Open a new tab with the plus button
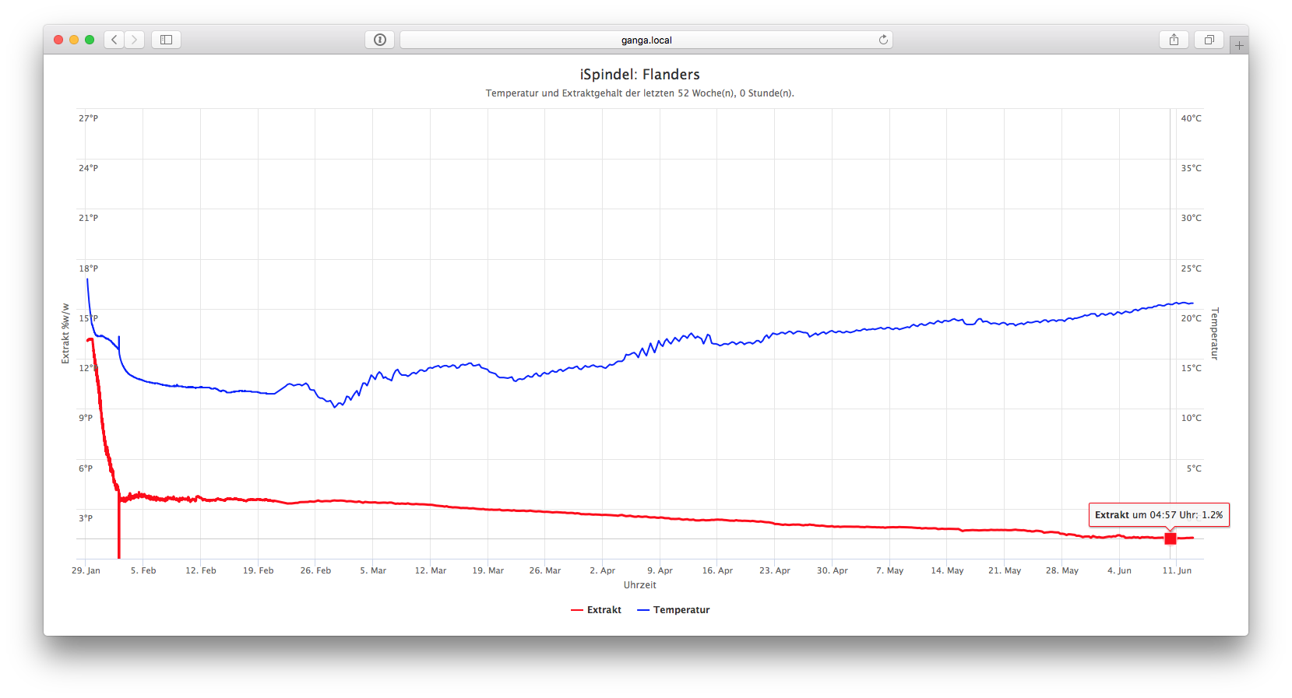Screen dimensions: 1292x698 click(1239, 45)
